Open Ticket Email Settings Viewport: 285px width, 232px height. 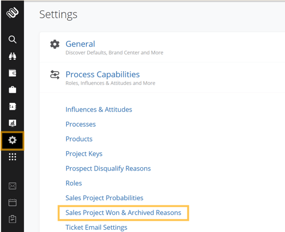pyautogui.click(x=96, y=227)
